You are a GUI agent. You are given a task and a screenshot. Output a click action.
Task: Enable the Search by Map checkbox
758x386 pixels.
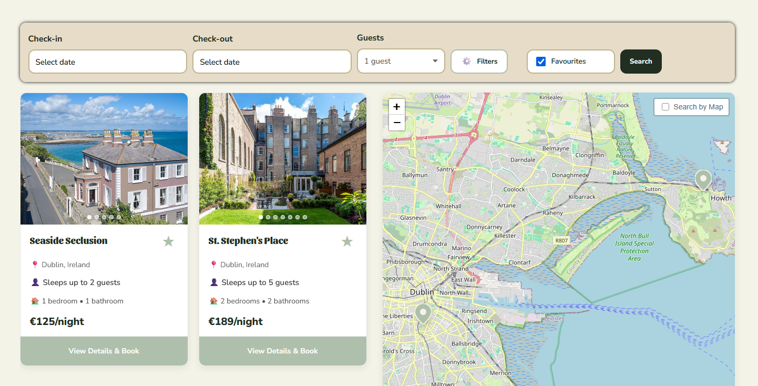coord(665,107)
